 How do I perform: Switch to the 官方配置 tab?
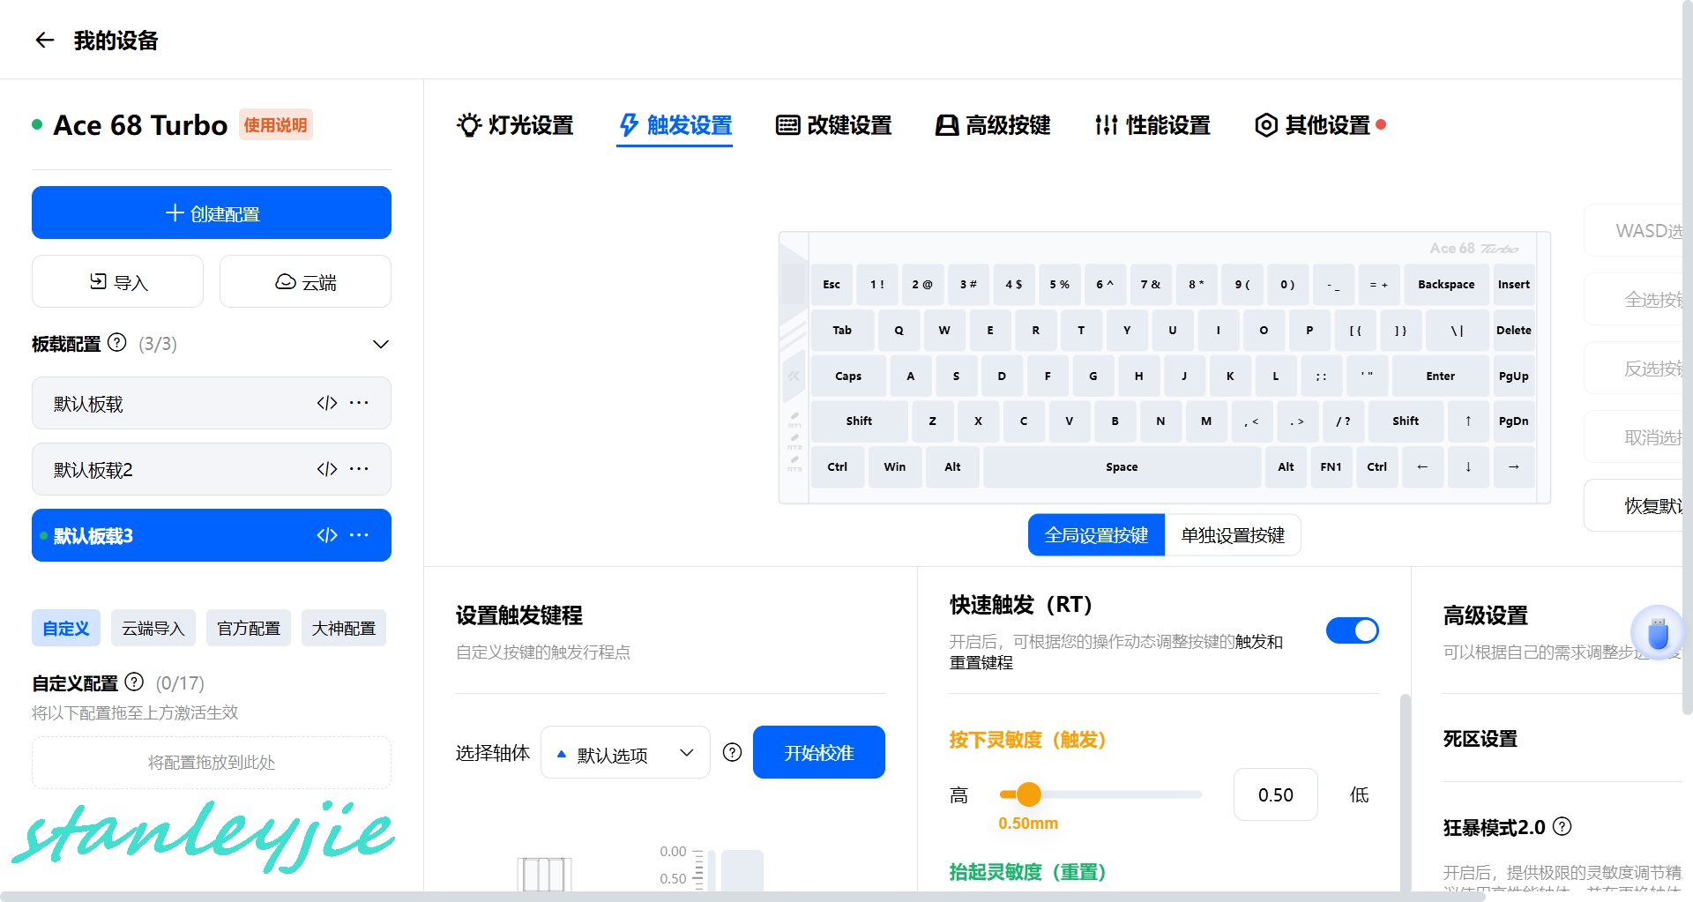(x=249, y=628)
